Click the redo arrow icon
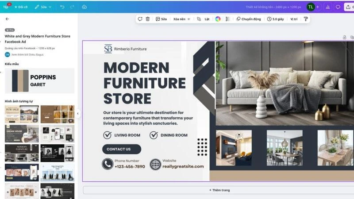354x199 pixels. [72, 7]
